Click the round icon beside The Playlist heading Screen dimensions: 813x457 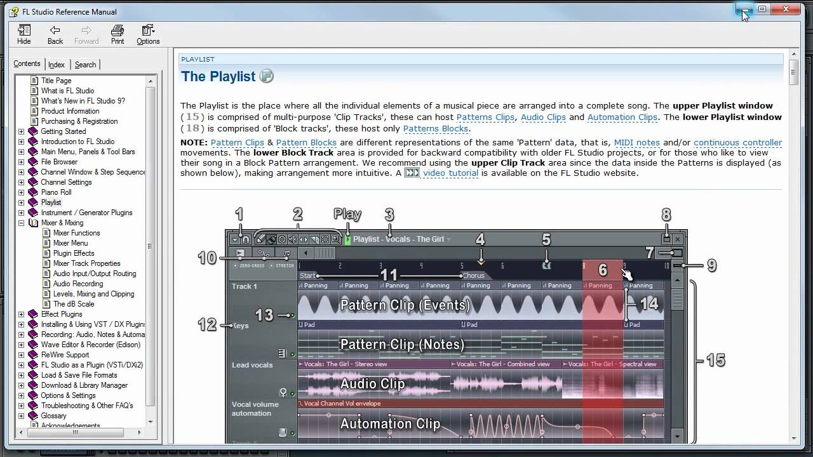(x=267, y=76)
